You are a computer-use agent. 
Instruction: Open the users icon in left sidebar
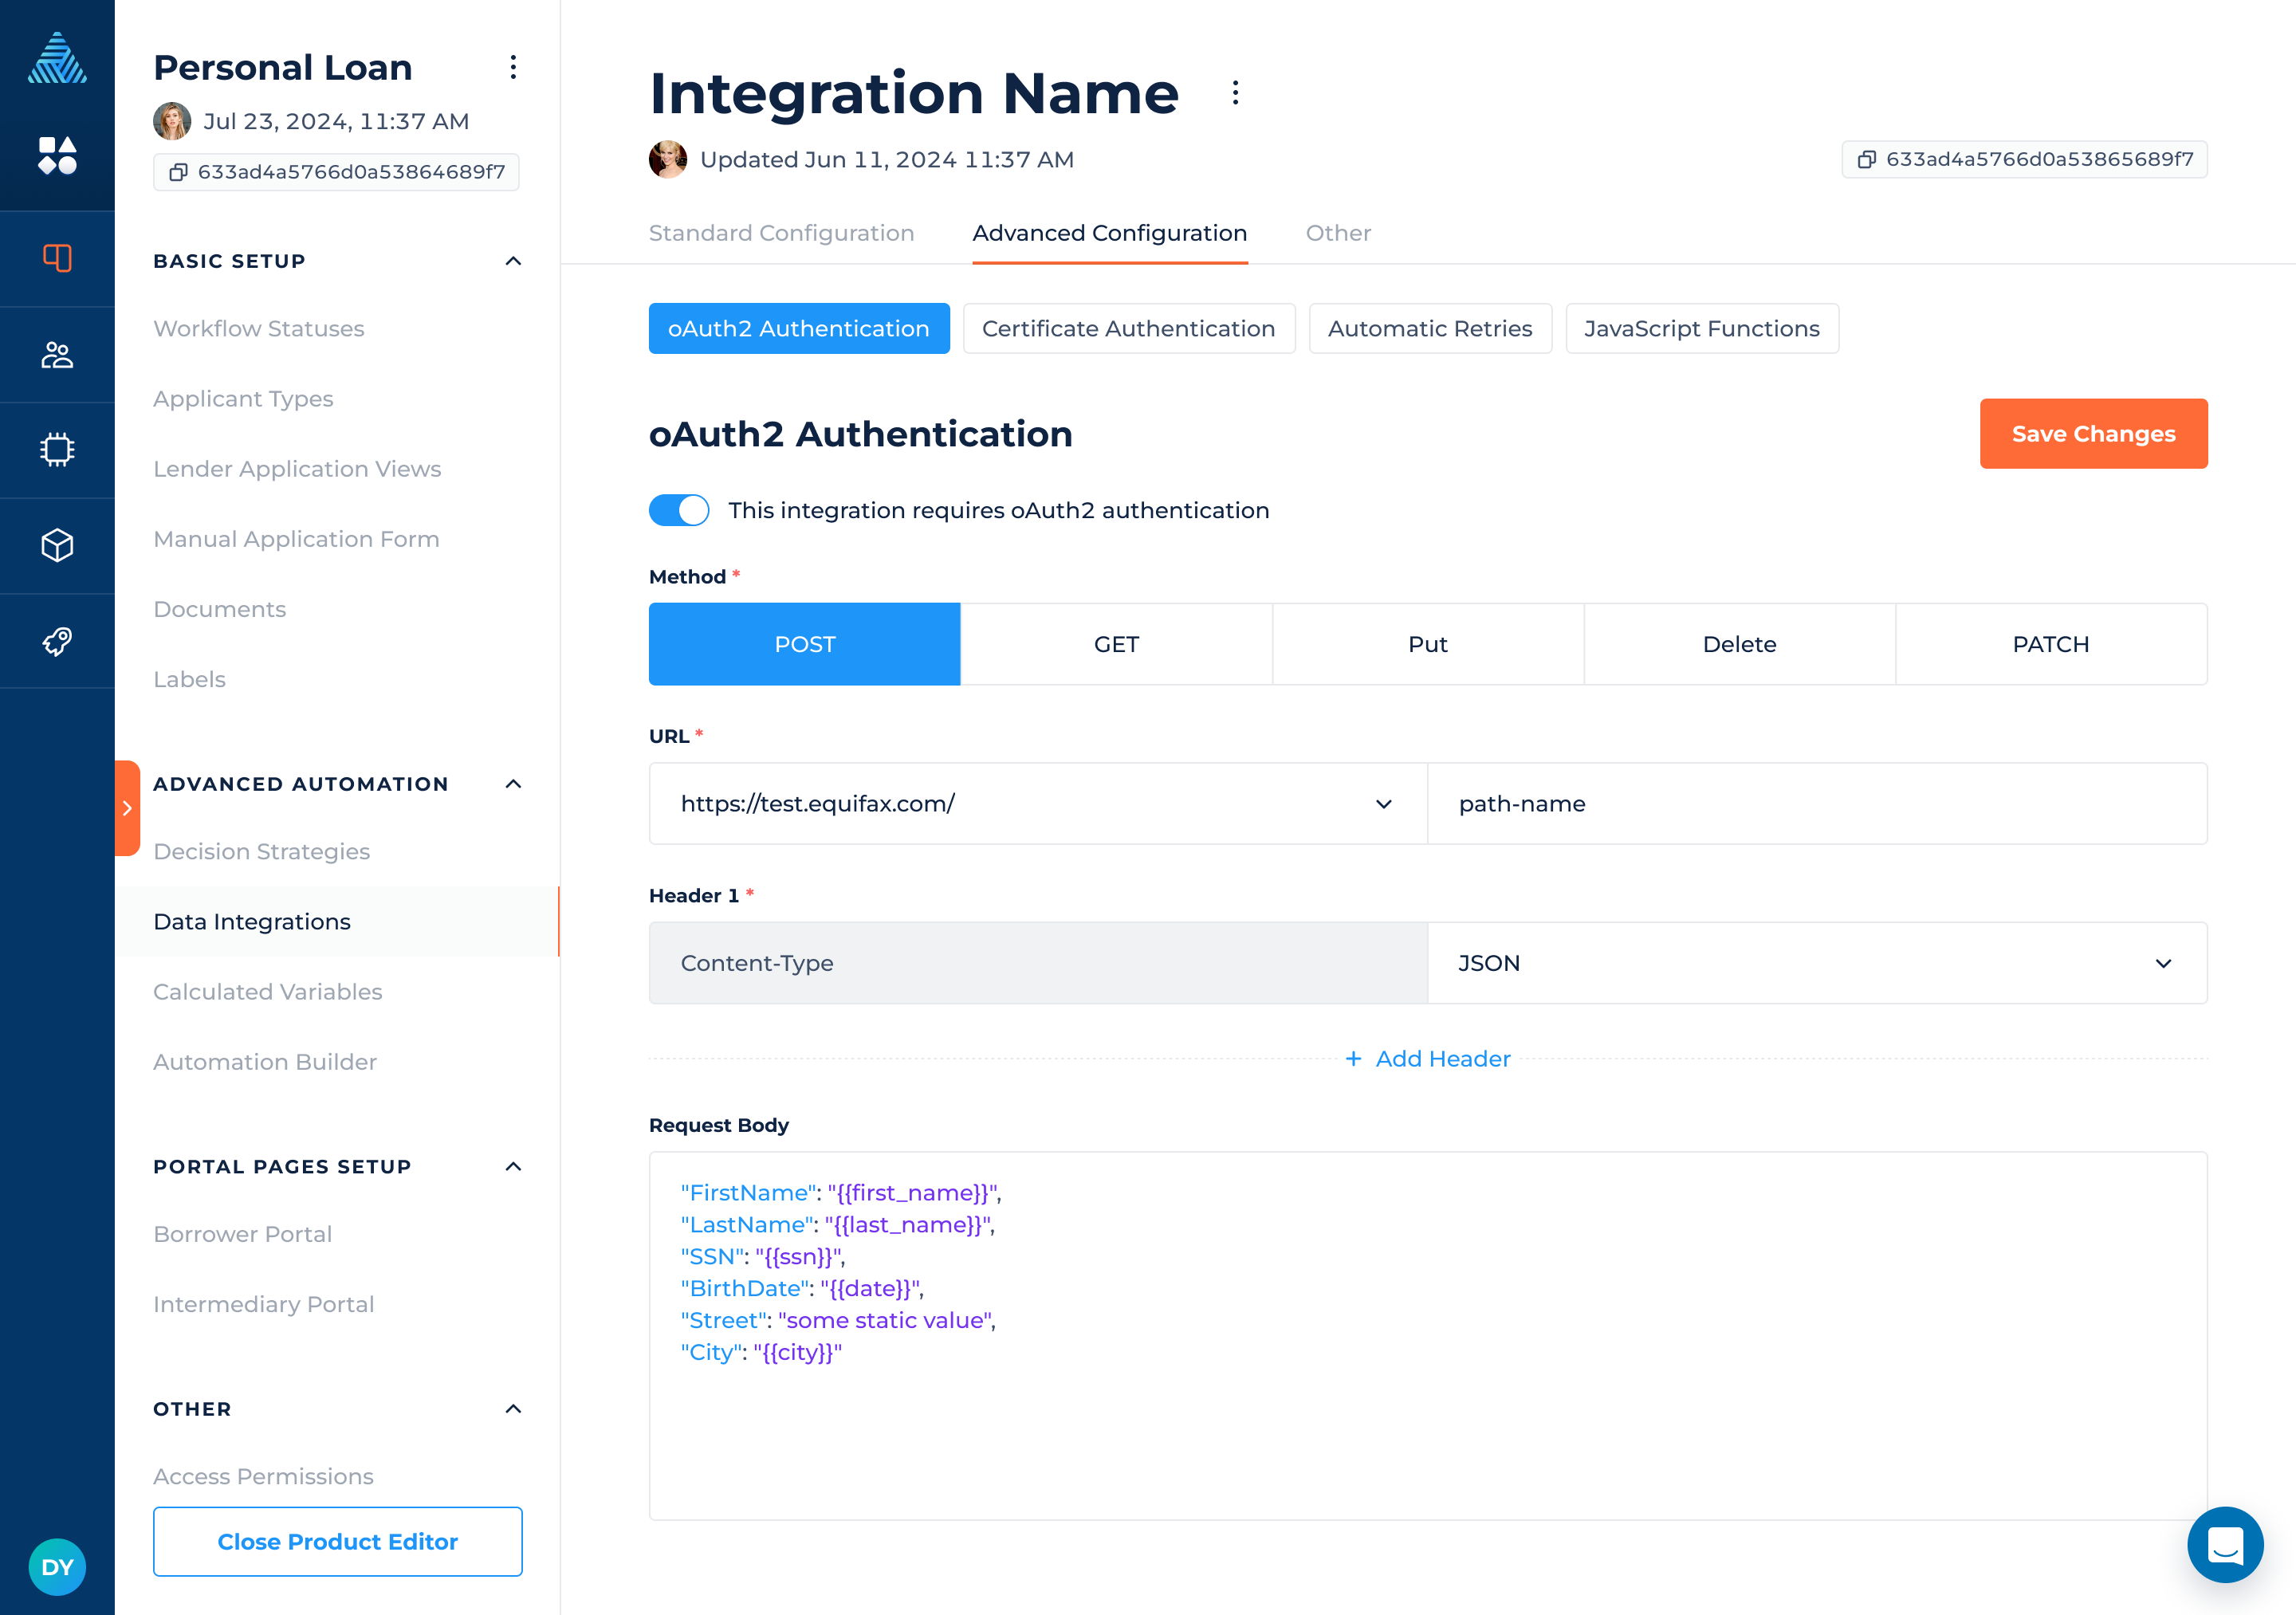click(x=57, y=354)
